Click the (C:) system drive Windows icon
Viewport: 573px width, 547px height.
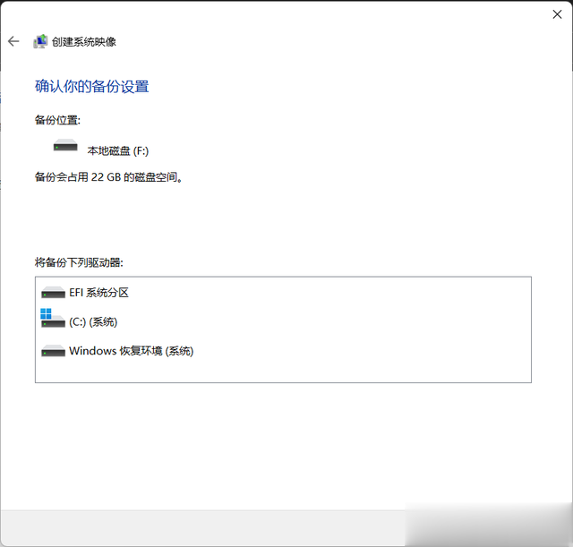coord(53,318)
